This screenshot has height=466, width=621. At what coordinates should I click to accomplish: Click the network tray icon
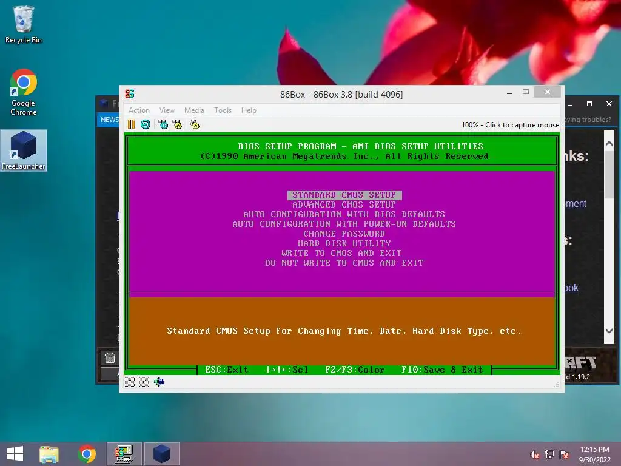549,454
